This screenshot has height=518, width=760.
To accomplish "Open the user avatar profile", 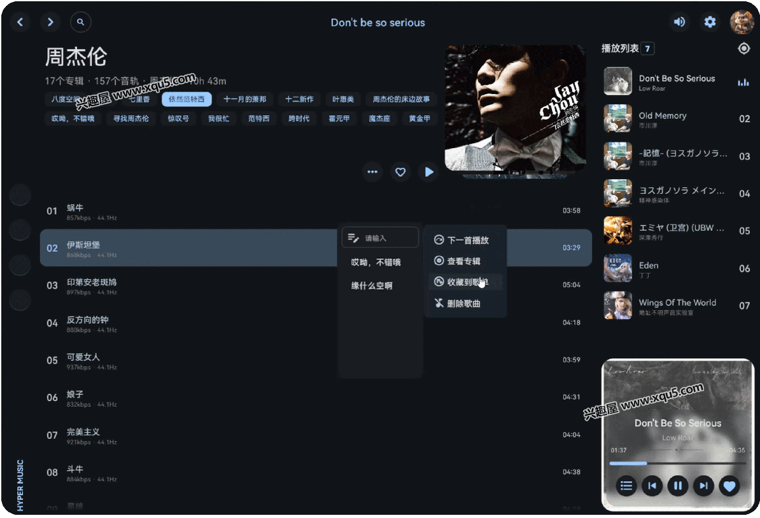I will (x=742, y=22).
